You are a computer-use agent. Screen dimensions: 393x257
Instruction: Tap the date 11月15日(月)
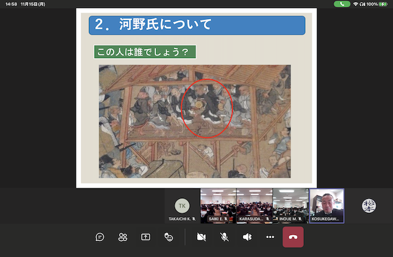(33, 4)
